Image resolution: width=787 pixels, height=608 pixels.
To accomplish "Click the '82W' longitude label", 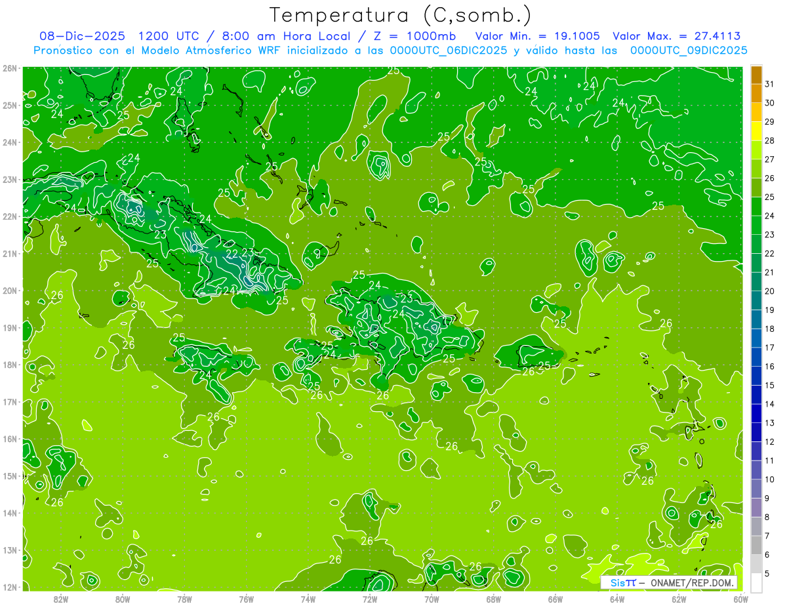I will coord(60,599).
